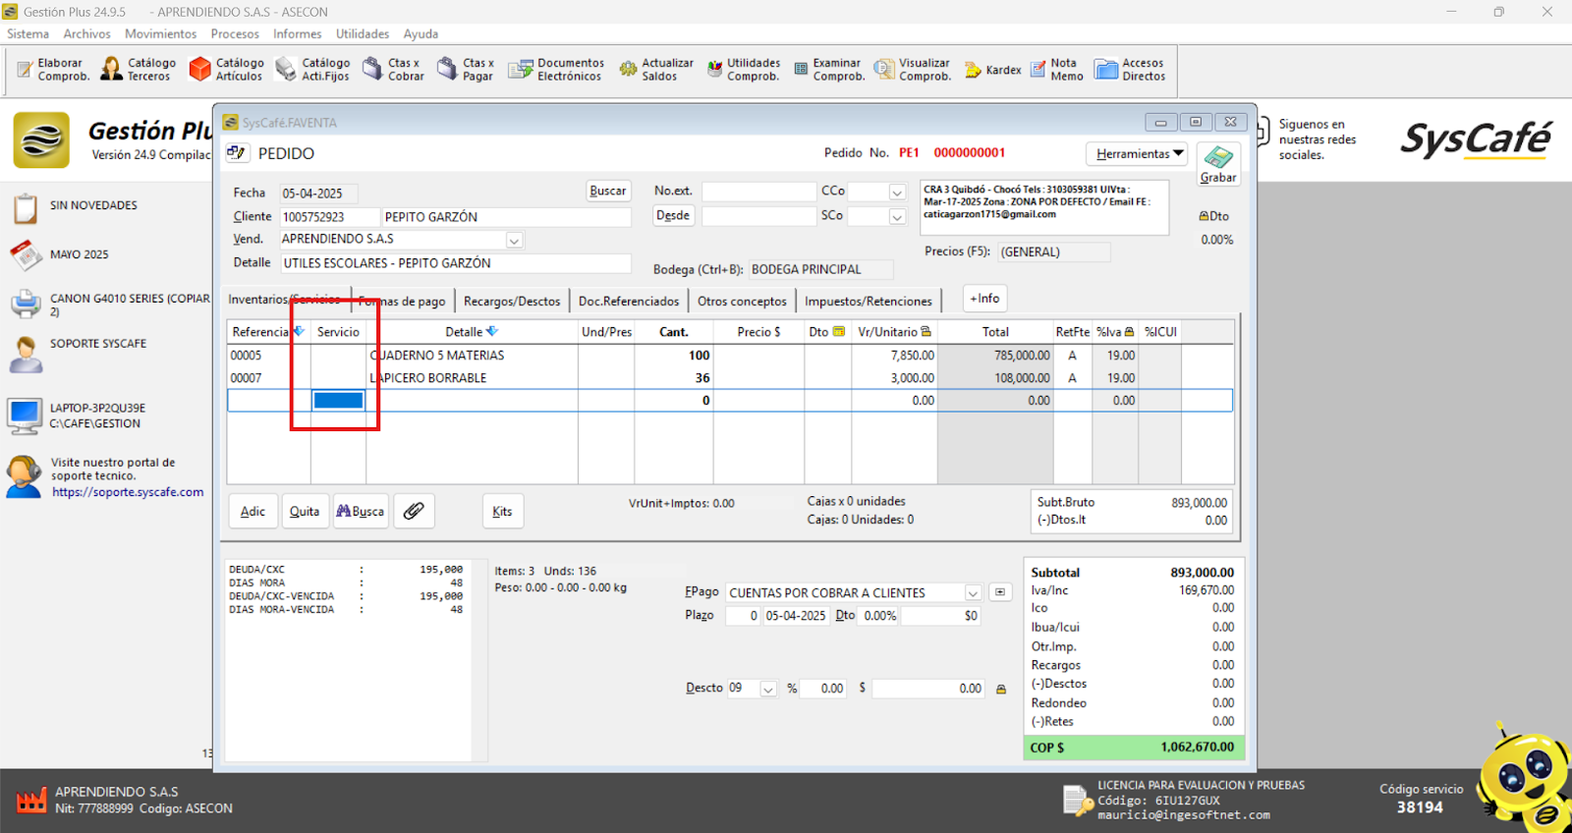Image resolution: width=1572 pixels, height=833 pixels.
Task: Click the Grabar save icon
Action: click(1218, 158)
